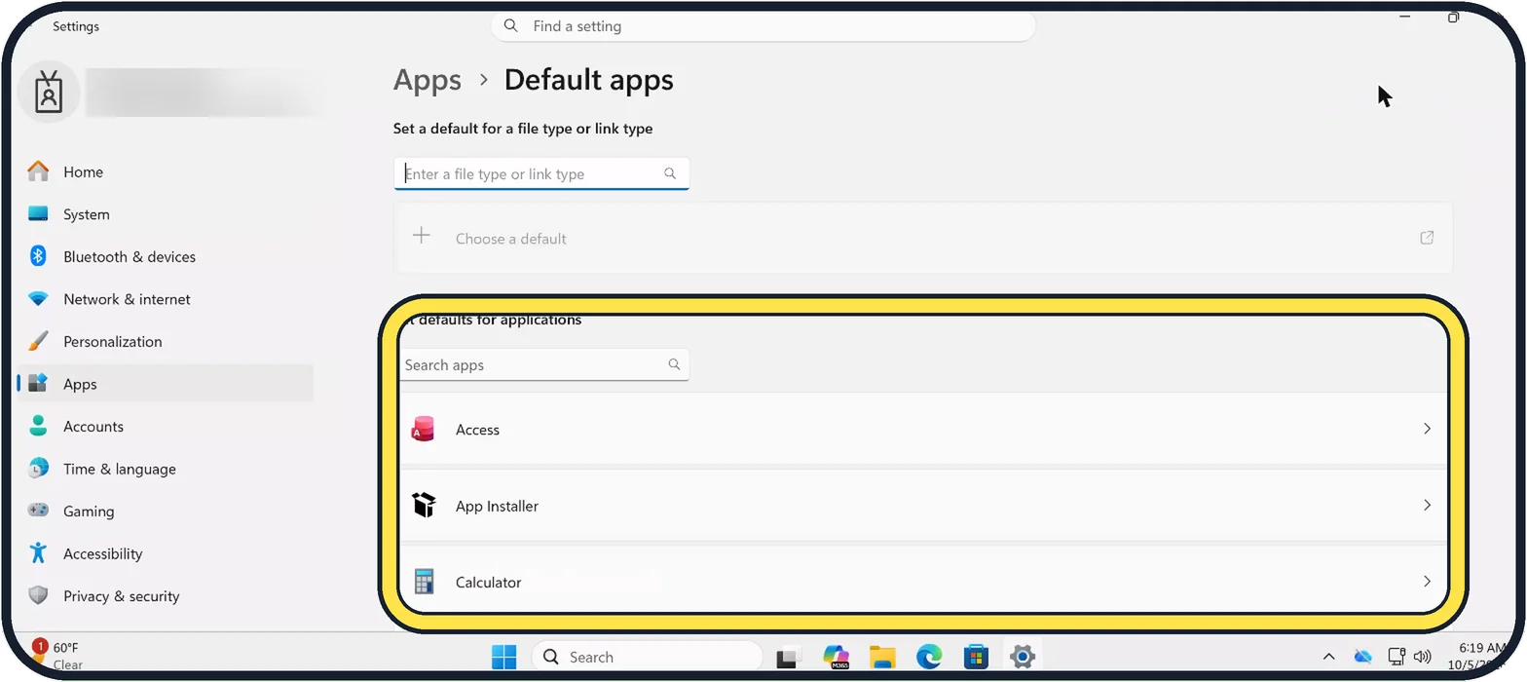The width and height of the screenshot is (1527, 682).
Task: Show hidden system tray icons
Action: tap(1328, 657)
